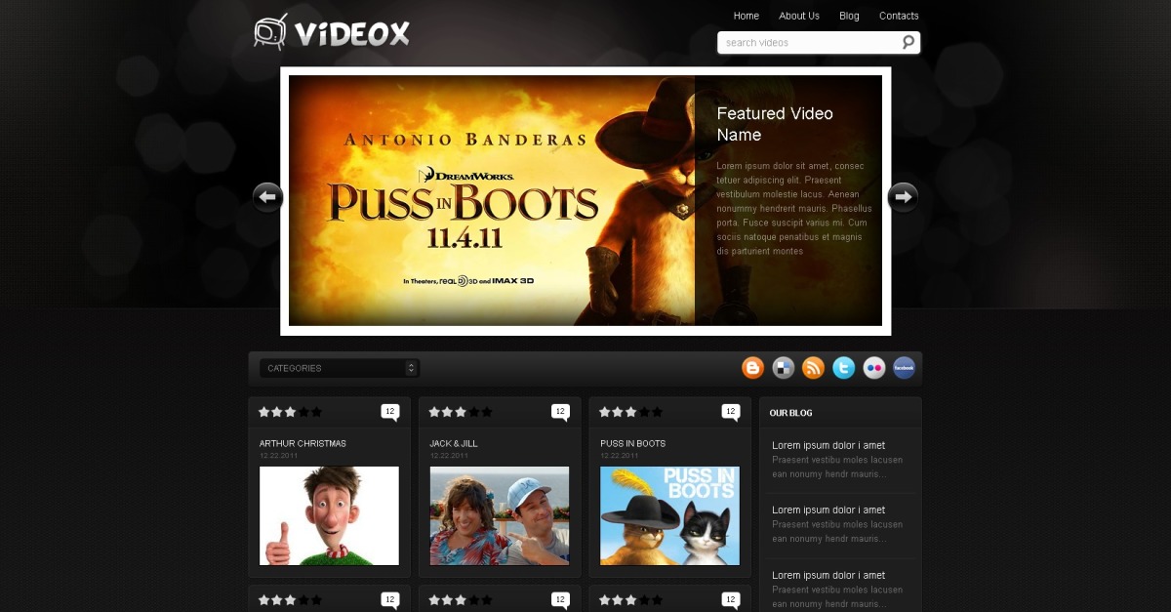Image resolution: width=1171 pixels, height=612 pixels.
Task: Click the search magnifier icon
Action: pos(908,42)
